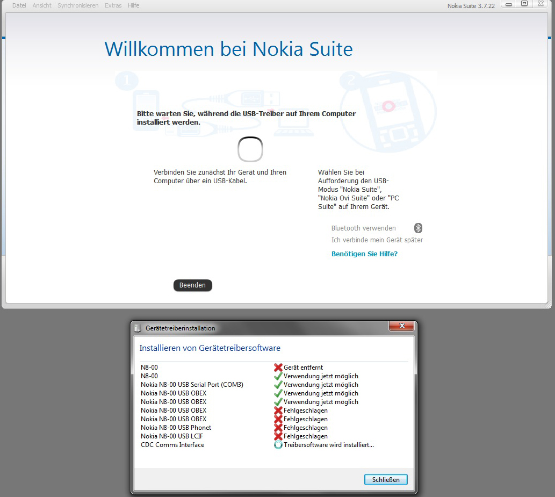Viewport: 555px width, 497px height.
Task: Maximize the Nokia Suite window
Action: [524, 4]
